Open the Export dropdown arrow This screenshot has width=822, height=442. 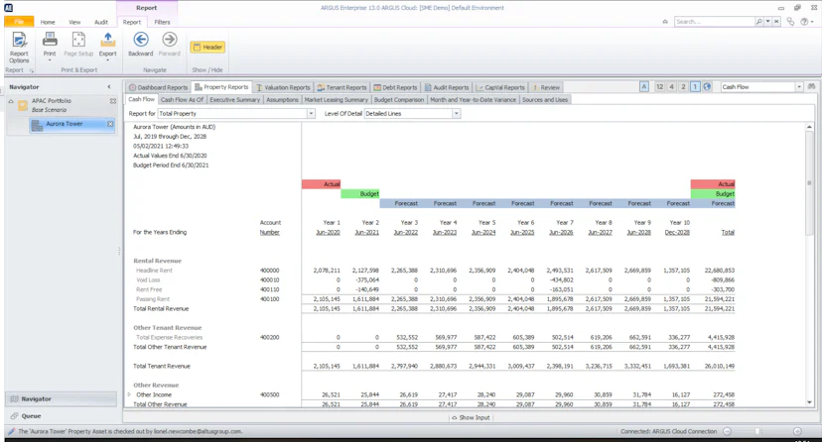(x=107, y=60)
